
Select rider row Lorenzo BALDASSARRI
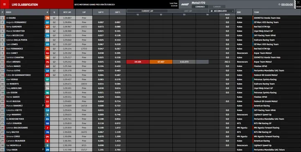150,128
